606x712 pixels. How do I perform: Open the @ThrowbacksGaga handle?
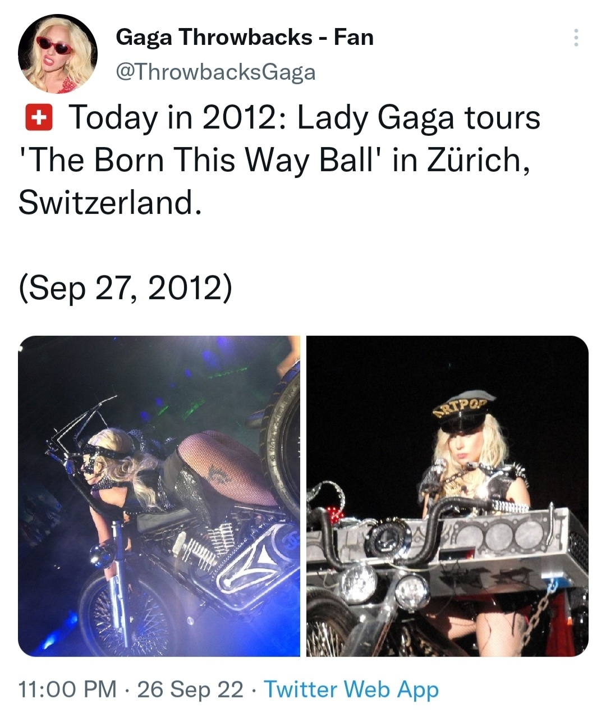pos(215,71)
